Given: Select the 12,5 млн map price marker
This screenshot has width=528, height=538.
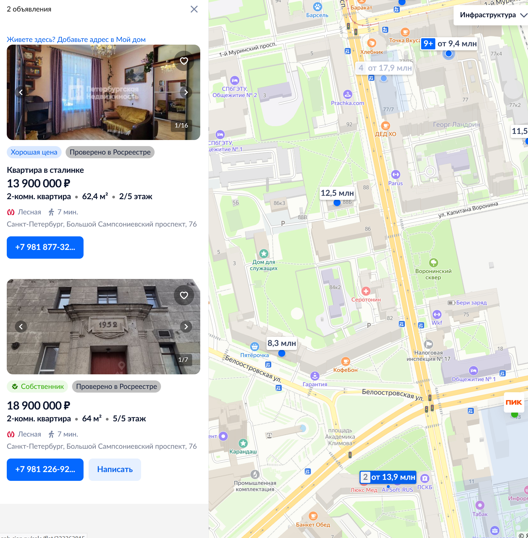Looking at the screenshot, I should pyautogui.click(x=337, y=193).
